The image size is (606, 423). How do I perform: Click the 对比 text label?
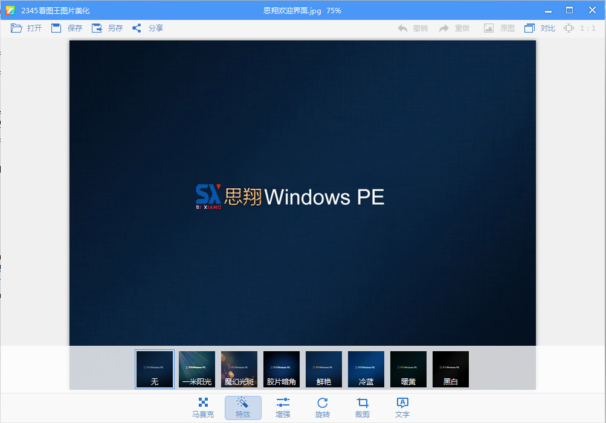tap(547, 28)
